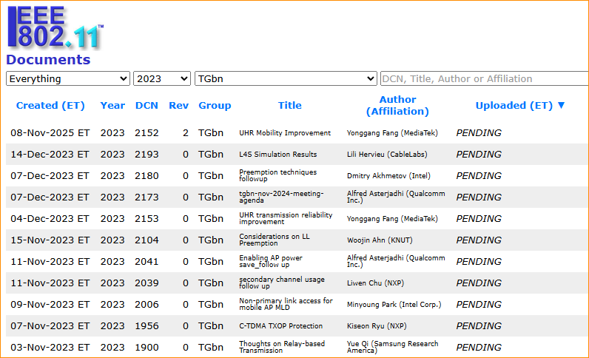Open the TGbn group dropdown

click(286, 78)
